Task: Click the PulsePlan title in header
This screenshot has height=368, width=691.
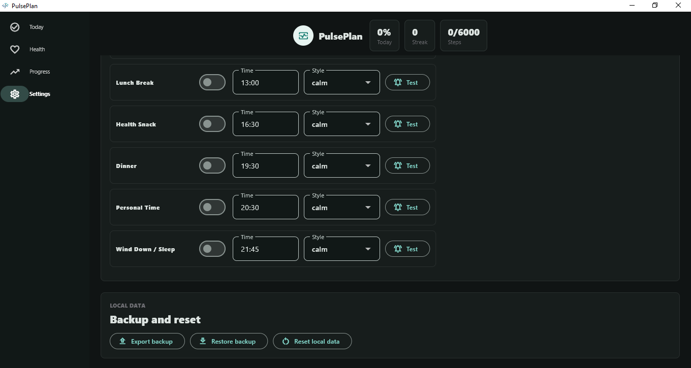Action: (340, 36)
